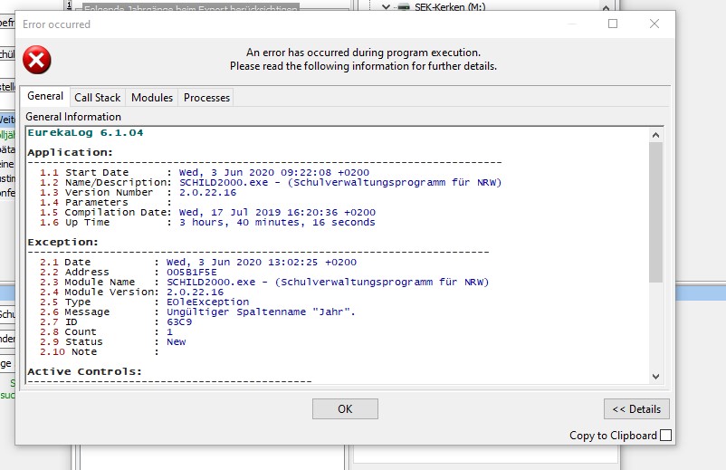This screenshot has height=470, width=726.
Task: Show the Modules tab
Action: coord(152,98)
